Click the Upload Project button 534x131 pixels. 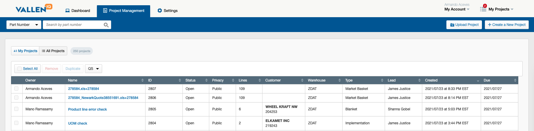(x=464, y=25)
